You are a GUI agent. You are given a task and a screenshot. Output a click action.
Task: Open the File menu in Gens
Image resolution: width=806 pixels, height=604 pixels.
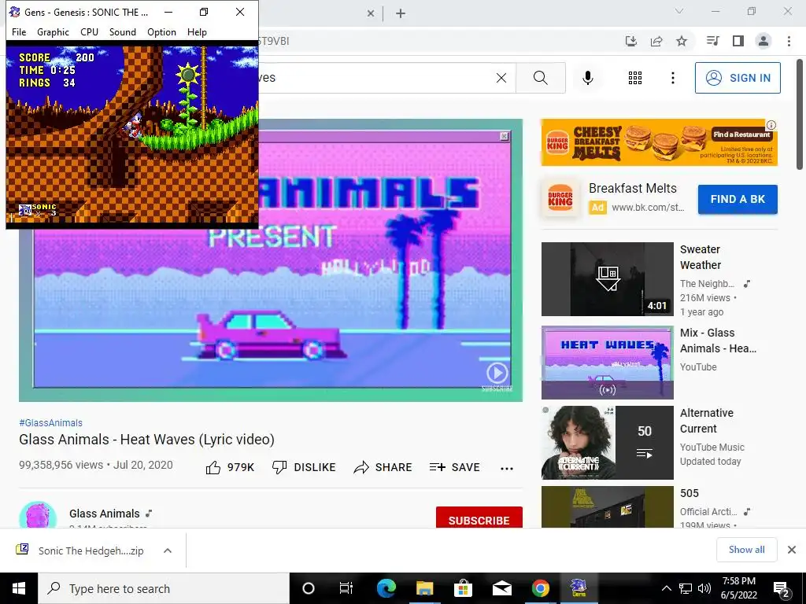(19, 31)
